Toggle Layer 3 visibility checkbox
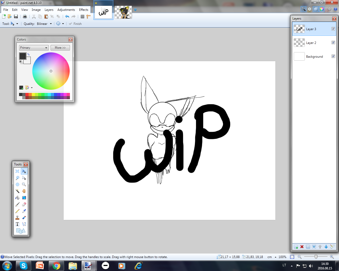The width and height of the screenshot is (339, 271). point(333,29)
